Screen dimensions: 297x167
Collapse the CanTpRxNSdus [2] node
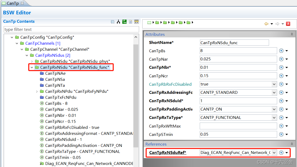(x=27, y=55)
